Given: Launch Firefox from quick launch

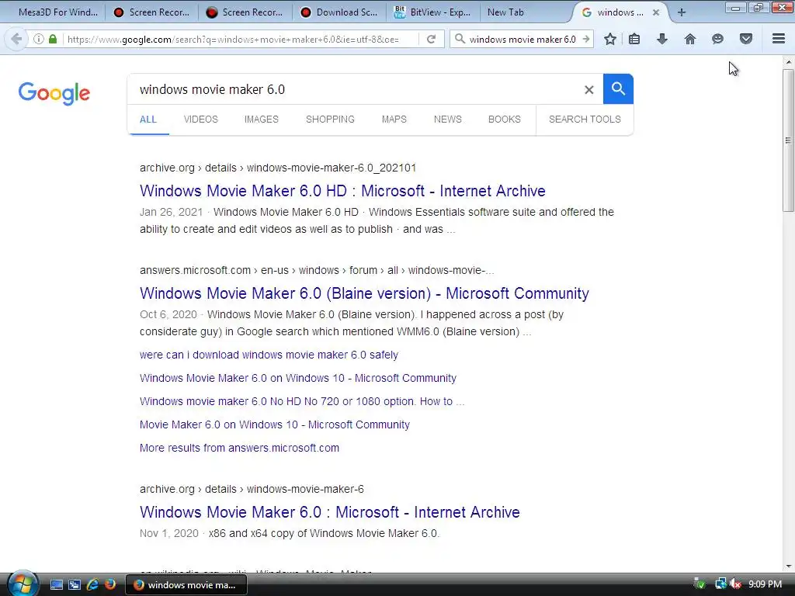Looking at the screenshot, I should point(110,584).
